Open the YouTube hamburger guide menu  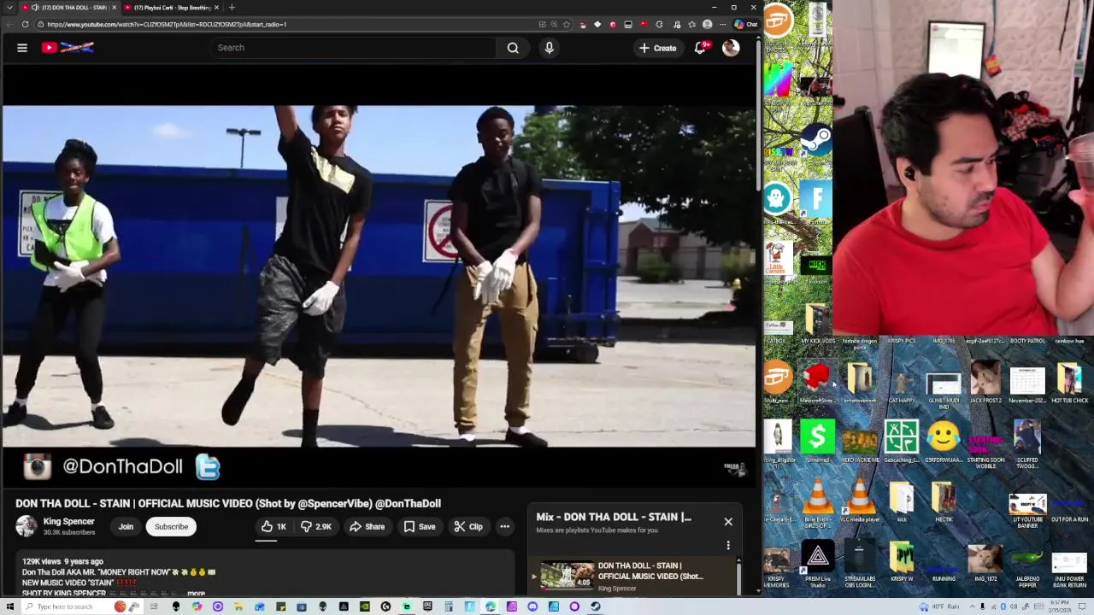tap(22, 48)
